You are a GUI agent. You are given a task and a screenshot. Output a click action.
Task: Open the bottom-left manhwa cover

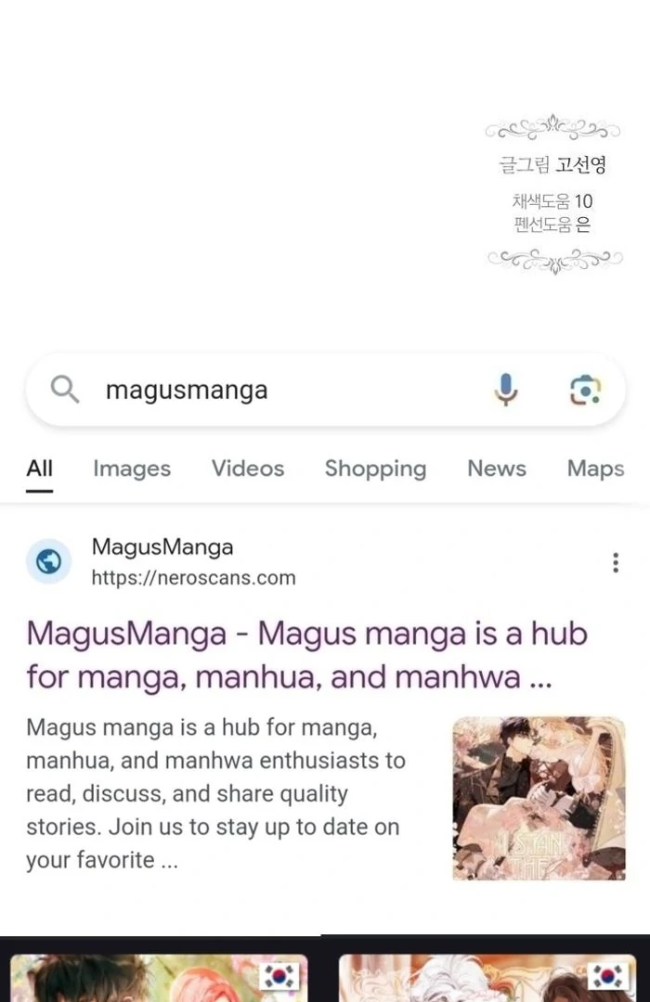click(160, 978)
